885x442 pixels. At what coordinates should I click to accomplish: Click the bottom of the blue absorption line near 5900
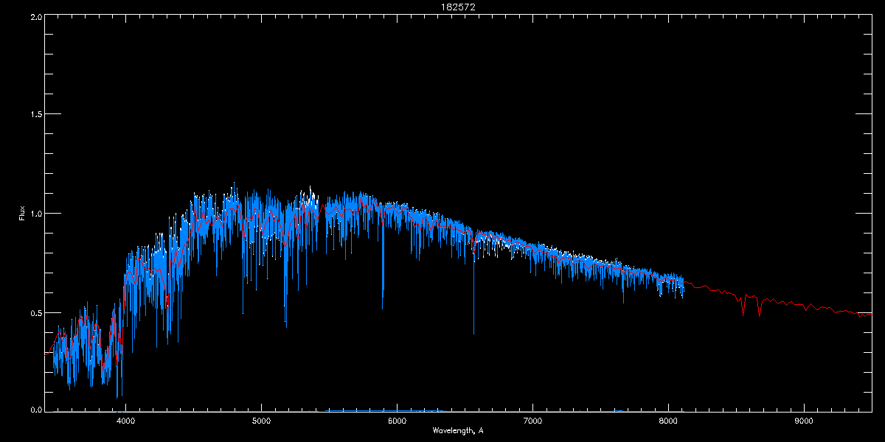coord(382,309)
